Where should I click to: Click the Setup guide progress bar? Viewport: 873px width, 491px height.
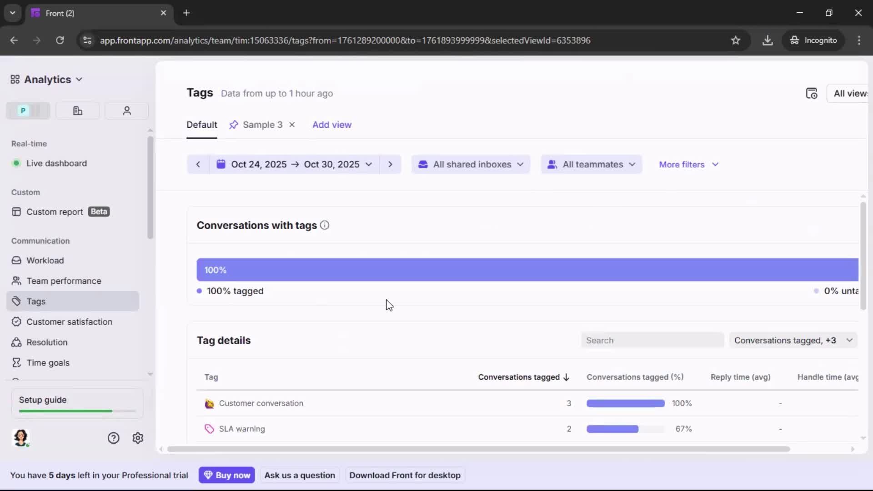click(x=76, y=411)
